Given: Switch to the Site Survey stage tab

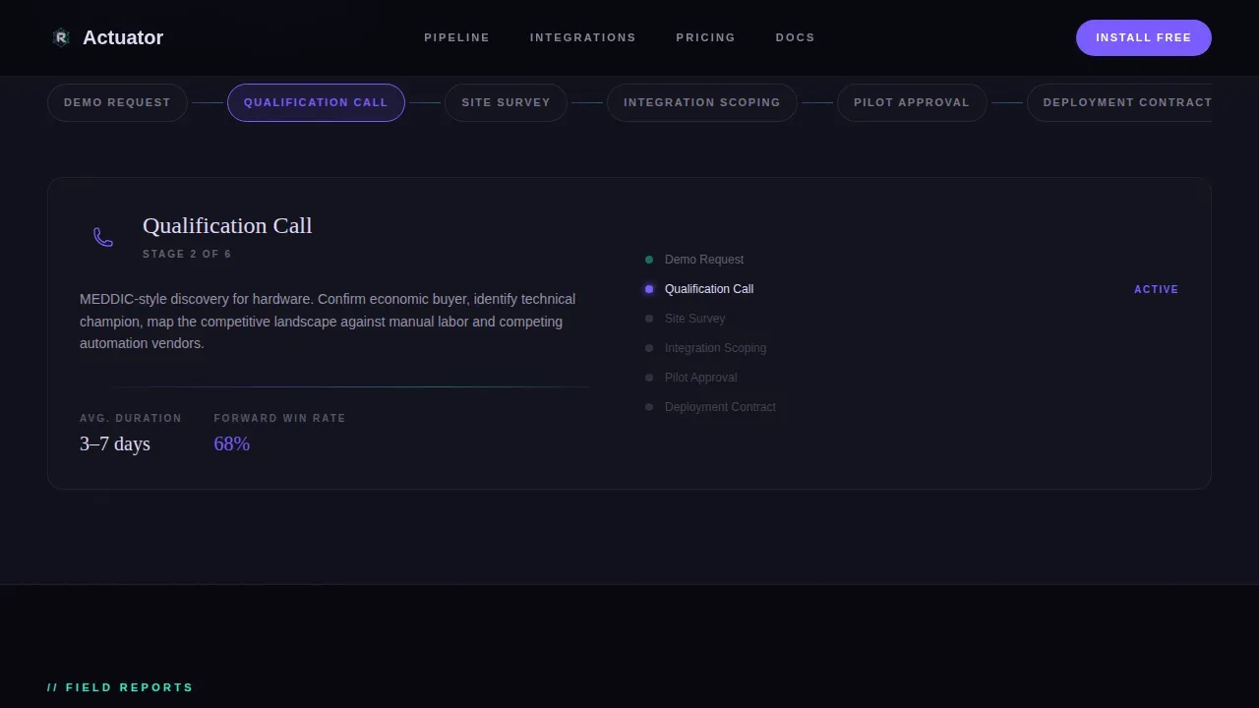Looking at the screenshot, I should pyautogui.click(x=506, y=102).
